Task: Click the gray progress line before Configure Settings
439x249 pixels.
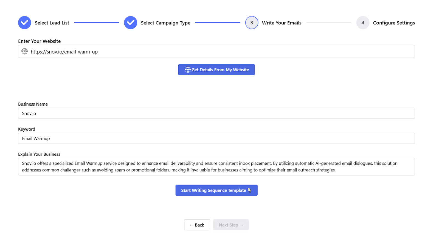Action: click(x=329, y=22)
